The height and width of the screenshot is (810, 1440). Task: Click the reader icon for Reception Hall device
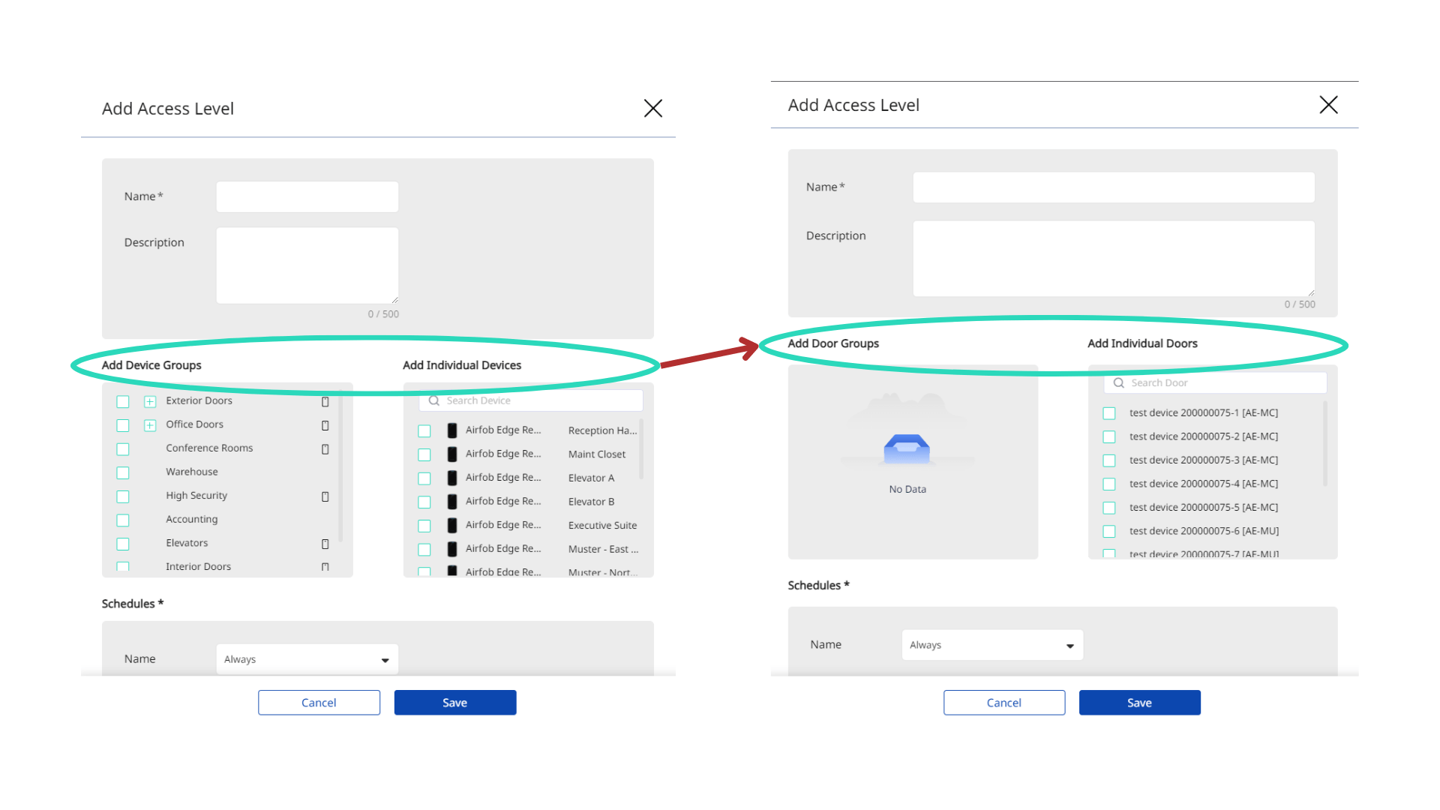(x=452, y=430)
